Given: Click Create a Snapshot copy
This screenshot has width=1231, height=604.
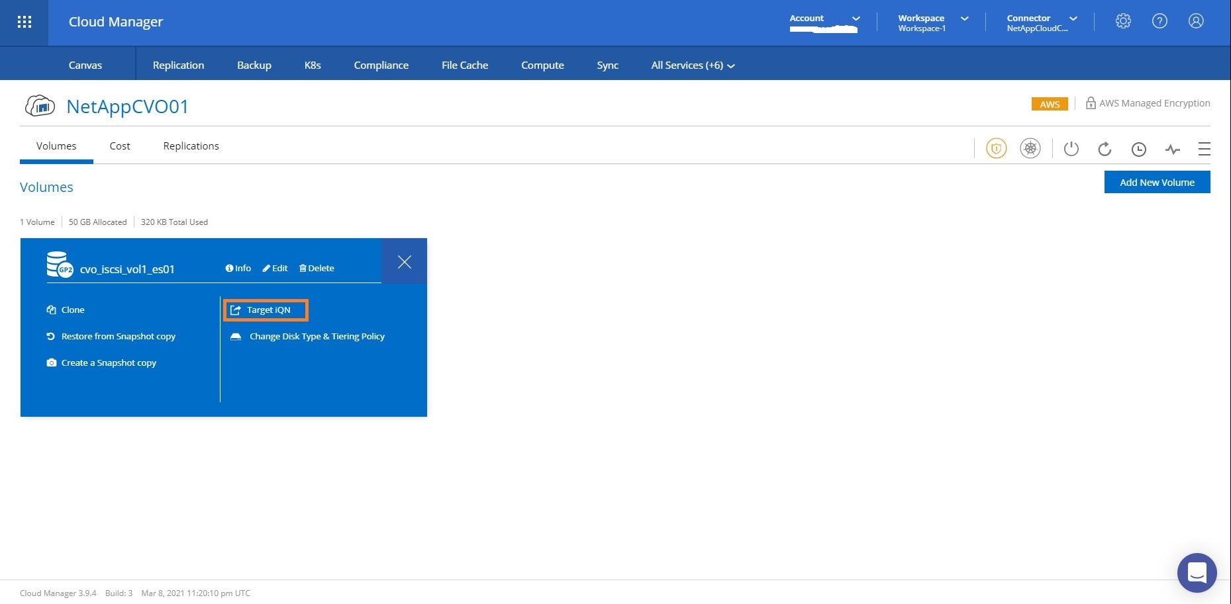Looking at the screenshot, I should pyautogui.click(x=109, y=363).
